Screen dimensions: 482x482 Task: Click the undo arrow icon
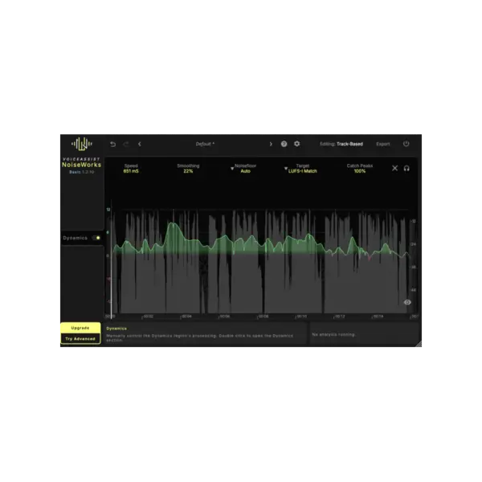pyautogui.click(x=112, y=144)
